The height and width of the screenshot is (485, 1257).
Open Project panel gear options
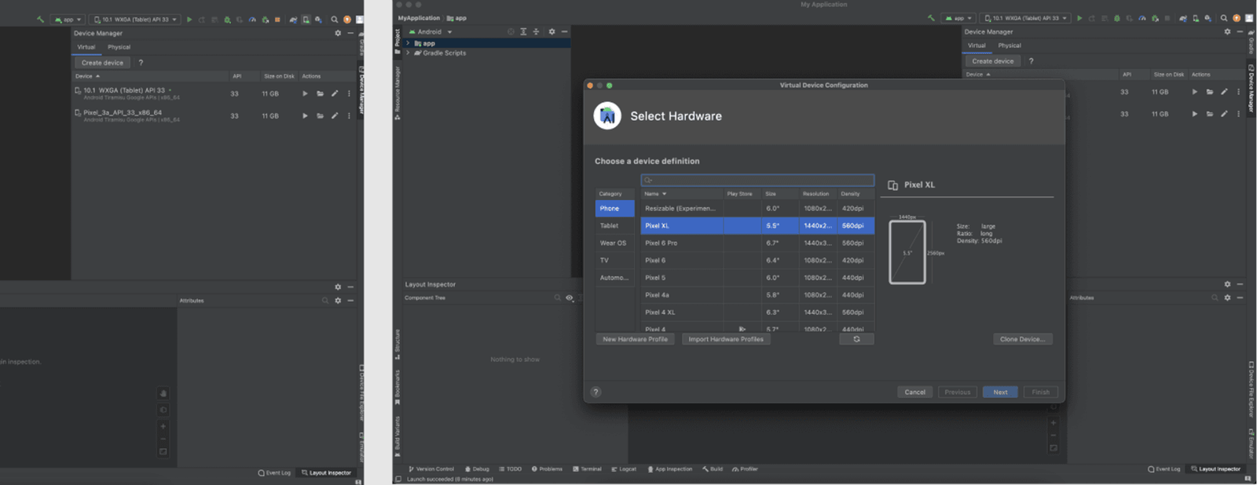pyautogui.click(x=552, y=31)
